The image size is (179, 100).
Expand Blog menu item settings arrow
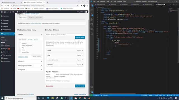(83, 55)
